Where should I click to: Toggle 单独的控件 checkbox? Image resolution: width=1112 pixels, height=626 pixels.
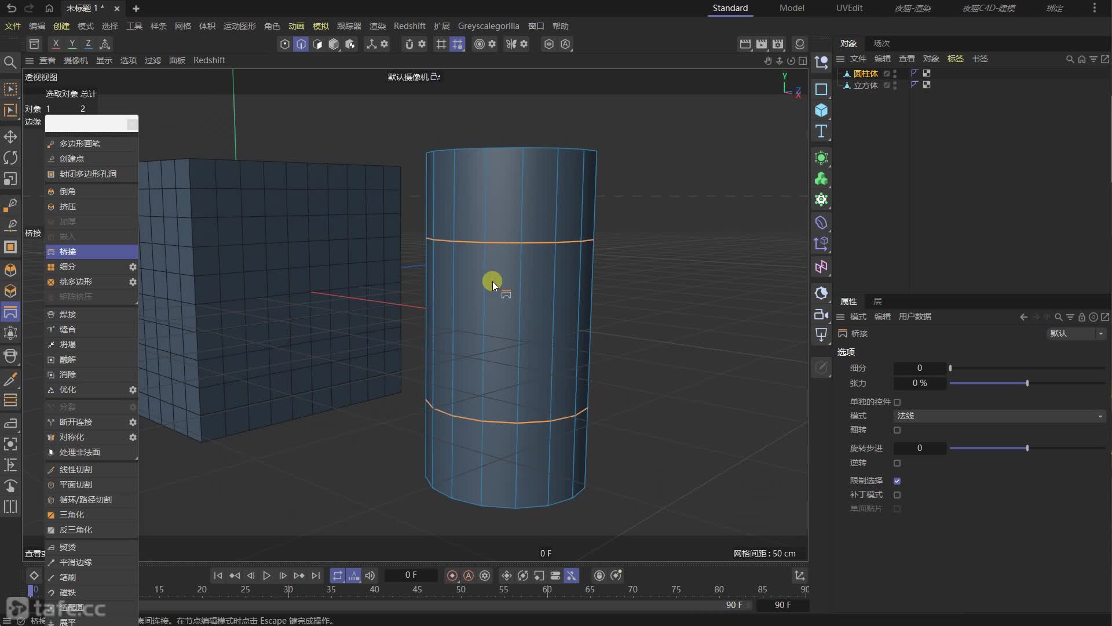897,402
